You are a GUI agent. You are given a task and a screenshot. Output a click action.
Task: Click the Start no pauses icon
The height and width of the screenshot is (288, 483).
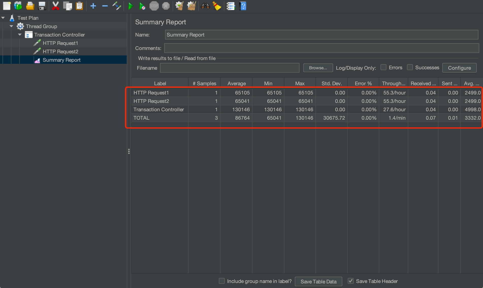(x=142, y=6)
